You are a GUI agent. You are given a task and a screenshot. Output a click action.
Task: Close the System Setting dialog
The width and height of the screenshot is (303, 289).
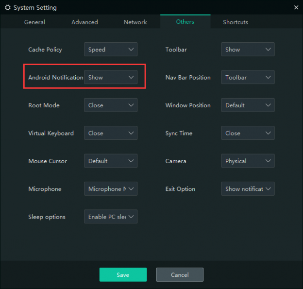click(x=296, y=7)
